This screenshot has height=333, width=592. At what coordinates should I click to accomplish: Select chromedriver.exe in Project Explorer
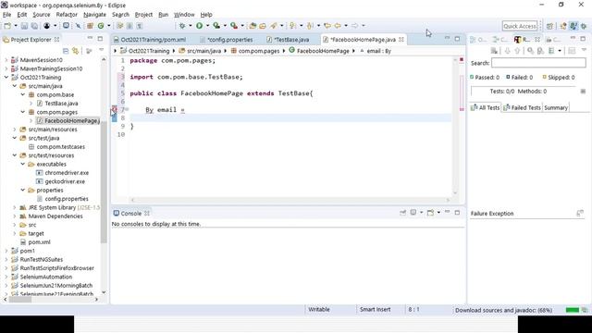pos(63,173)
